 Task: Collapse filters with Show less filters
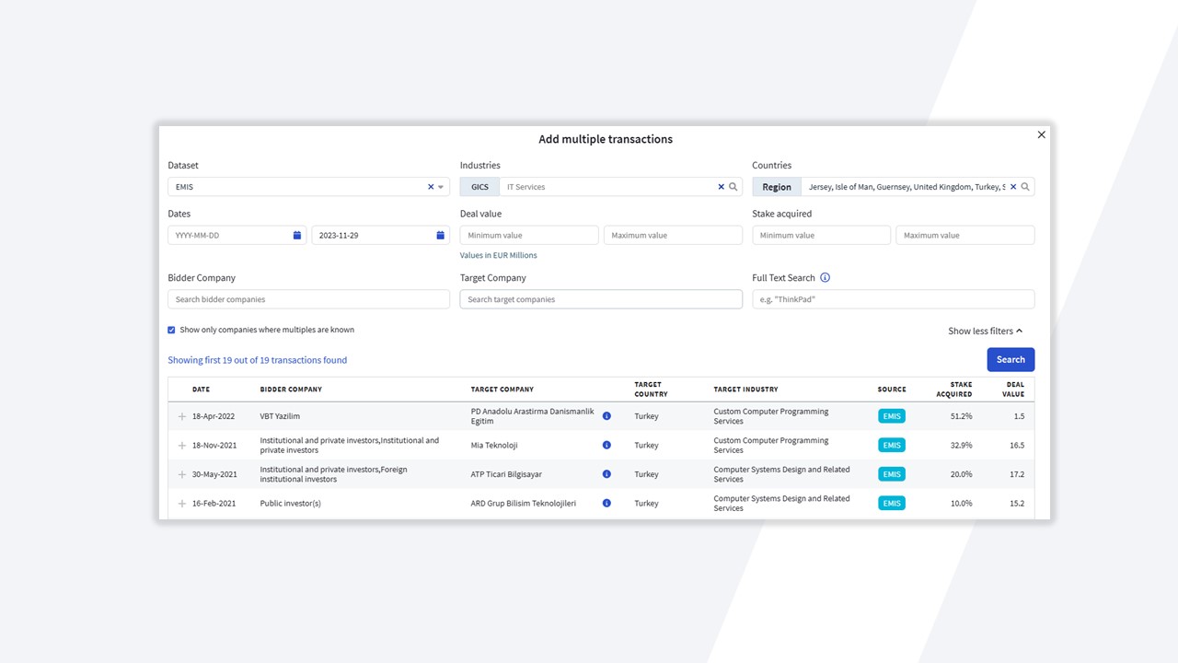(x=985, y=331)
